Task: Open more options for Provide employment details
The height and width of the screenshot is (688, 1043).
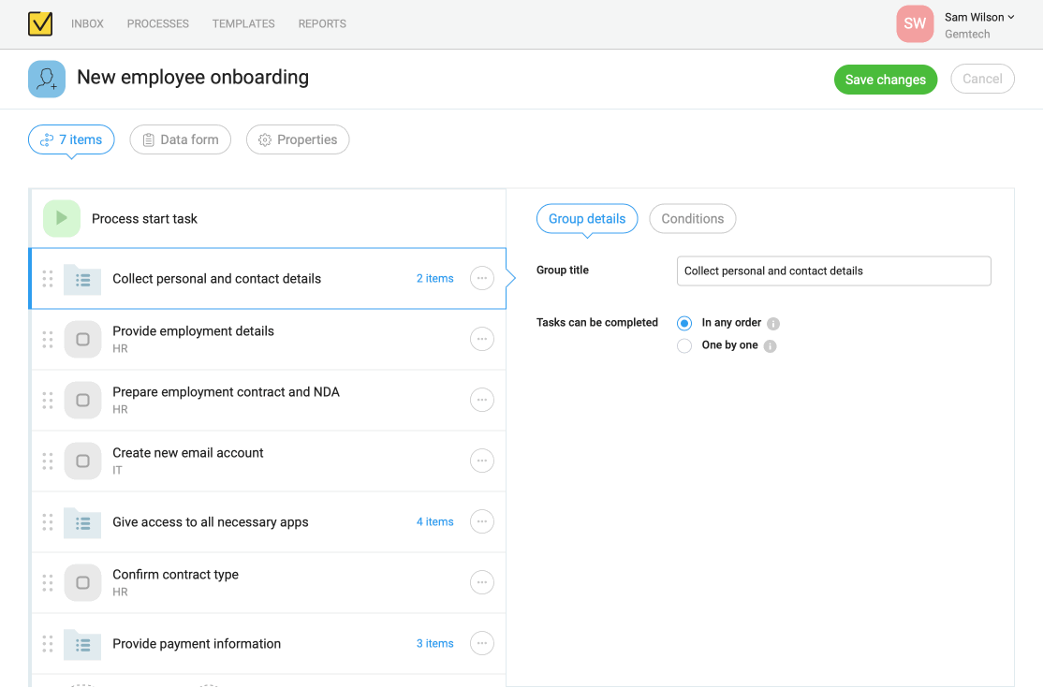Action: (481, 339)
